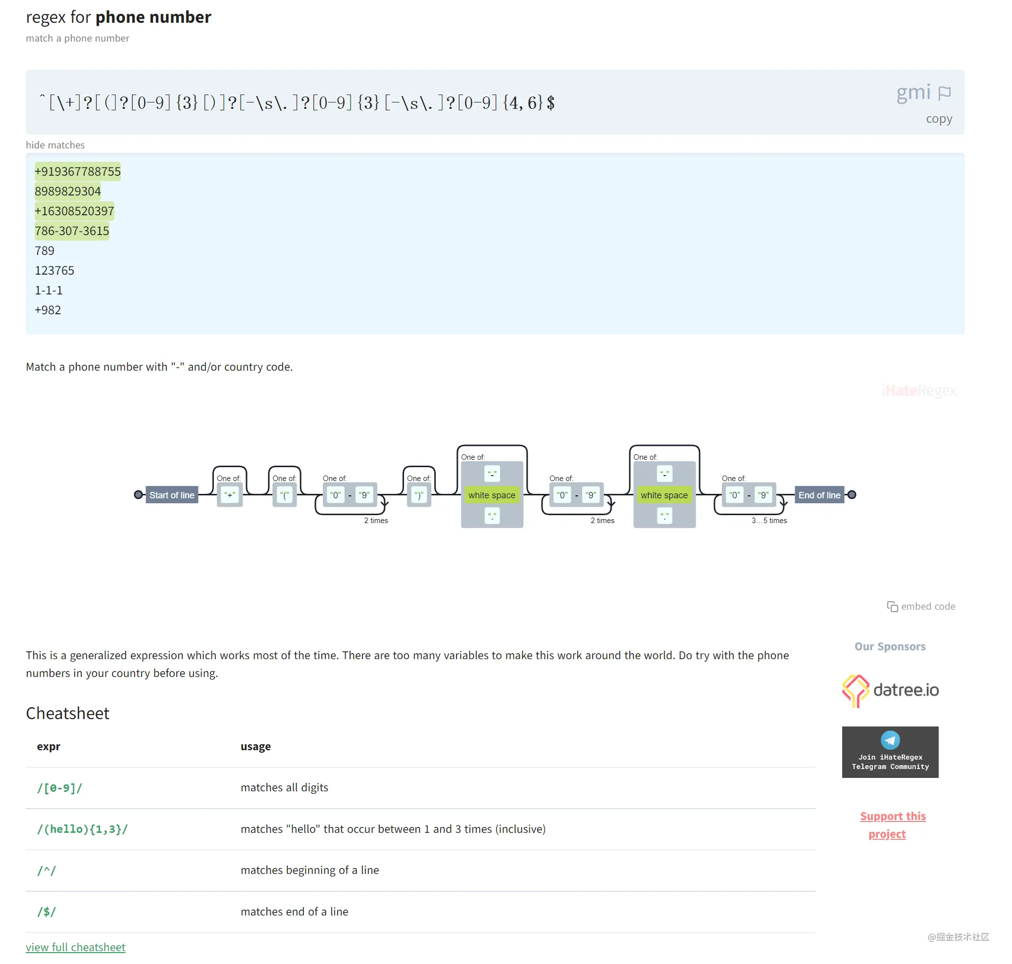This screenshot has width=1012, height=964.
Task: Click the /(hello){1,3}/ cheatsheet expression
Action: [82, 829]
